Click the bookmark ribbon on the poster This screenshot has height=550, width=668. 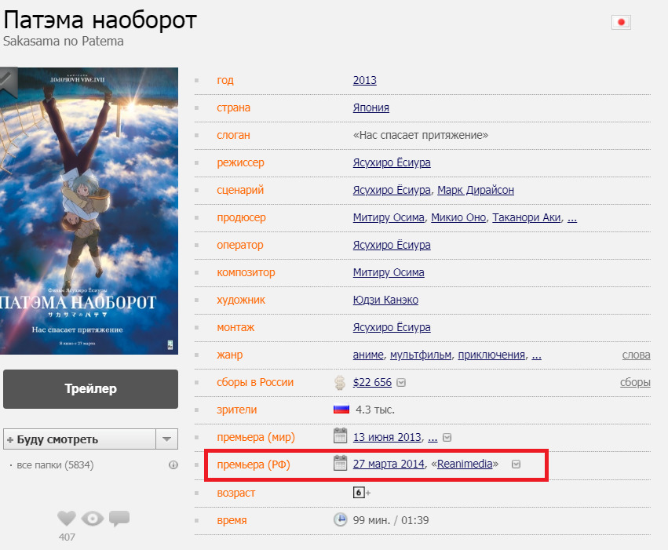(9, 82)
